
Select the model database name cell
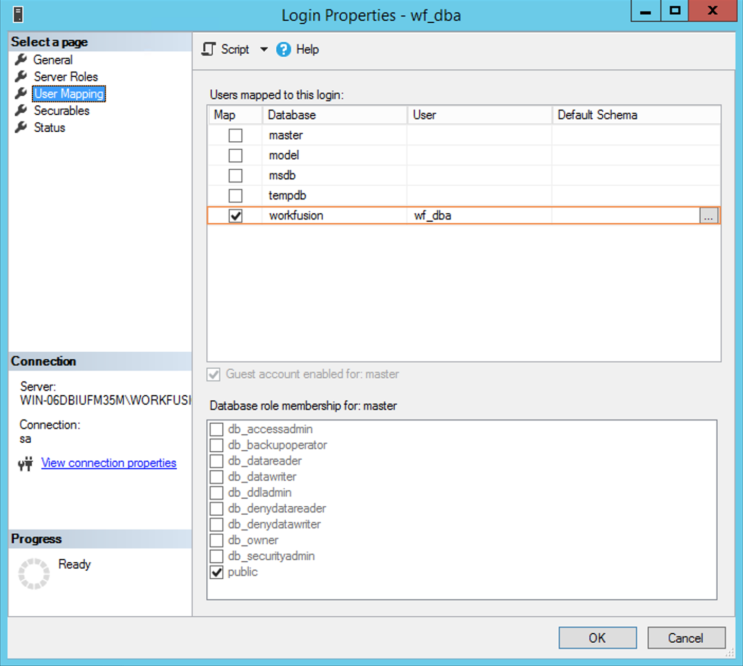tap(335, 156)
